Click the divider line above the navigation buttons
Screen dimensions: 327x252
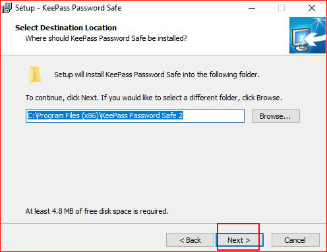[163, 223]
